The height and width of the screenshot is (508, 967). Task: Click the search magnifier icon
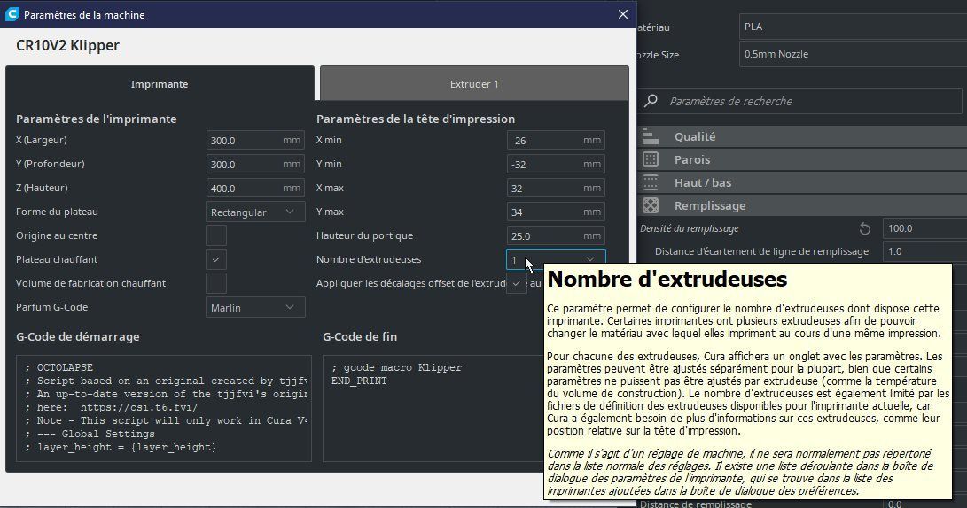tap(651, 100)
